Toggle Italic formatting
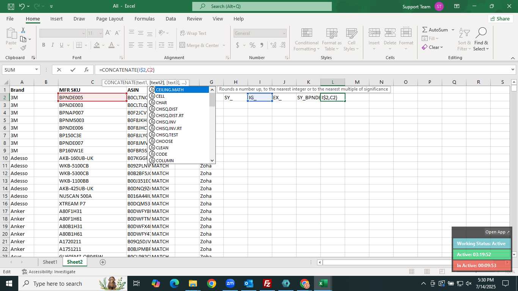The image size is (518, 291). pos(53,45)
